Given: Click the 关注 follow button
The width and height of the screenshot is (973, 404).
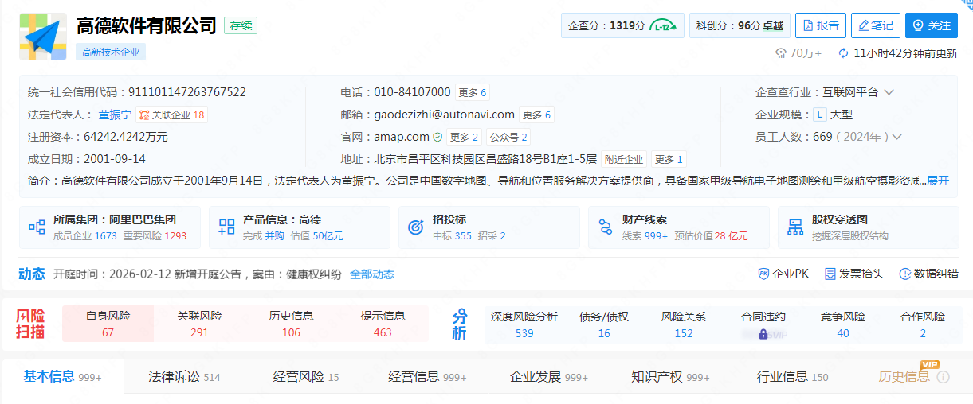Looking at the screenshot, I should click(x=931, y=25).
